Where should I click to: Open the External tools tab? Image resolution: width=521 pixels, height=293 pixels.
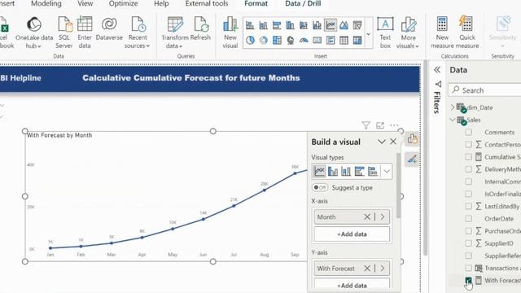tap(207, 3)
